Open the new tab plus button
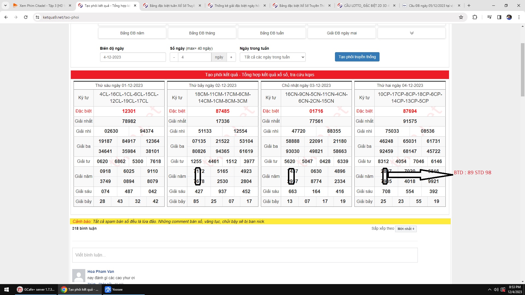525x295 pixels. click(x=469, y=5)
